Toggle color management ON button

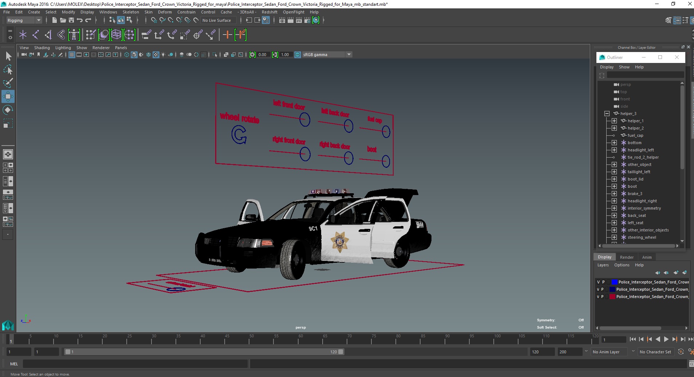297,55
